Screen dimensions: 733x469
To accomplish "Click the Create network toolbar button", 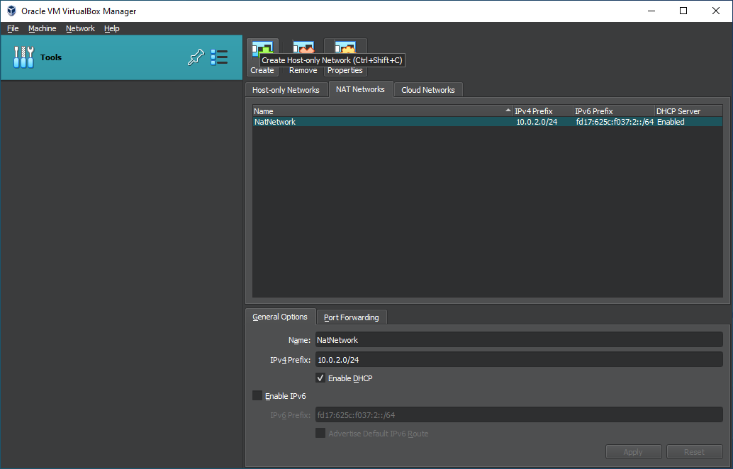I will click(262, 57).
